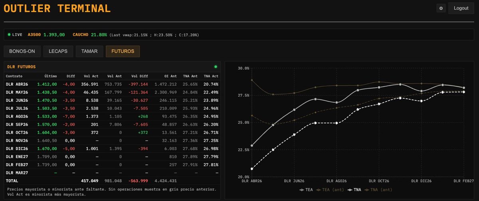Click the TNA Act column header
This screenshot has width=479, height=201.
pyautogui.click(x=210, y=76)
